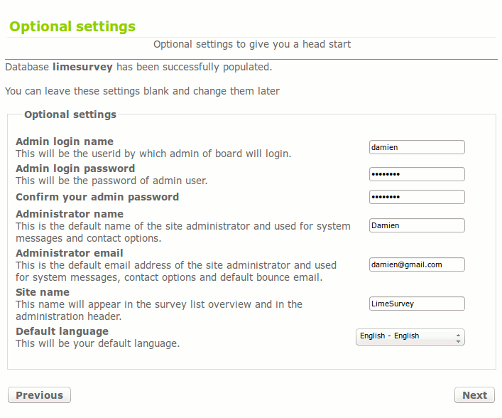Edit the Administrator email field
502x418 pixels.
point(417,264)
